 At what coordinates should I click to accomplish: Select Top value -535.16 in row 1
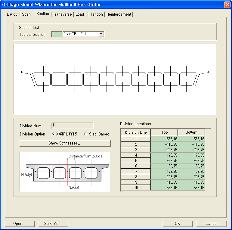click(x=164, y=139)
